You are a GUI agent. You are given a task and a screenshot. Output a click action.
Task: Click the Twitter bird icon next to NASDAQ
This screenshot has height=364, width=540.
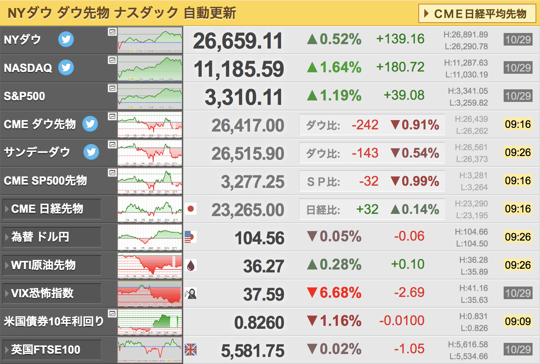coord(66,67)
